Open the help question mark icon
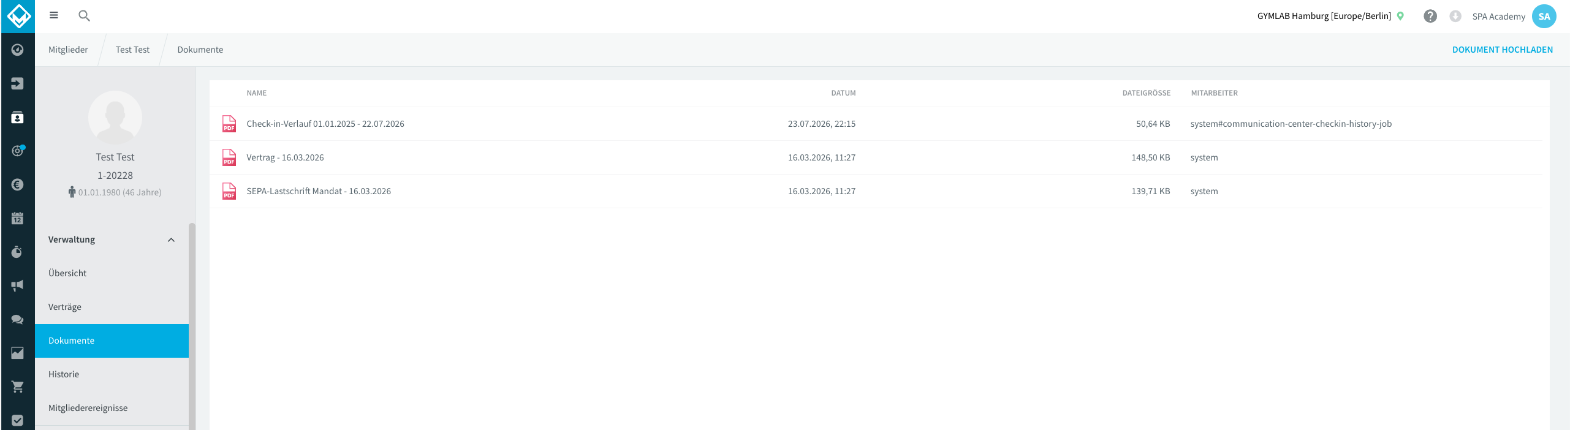The image size is (1570, 430). click(1430, 16)
